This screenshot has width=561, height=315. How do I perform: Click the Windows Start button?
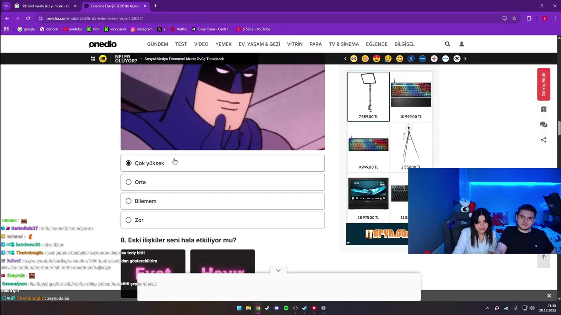pos(239,308)
